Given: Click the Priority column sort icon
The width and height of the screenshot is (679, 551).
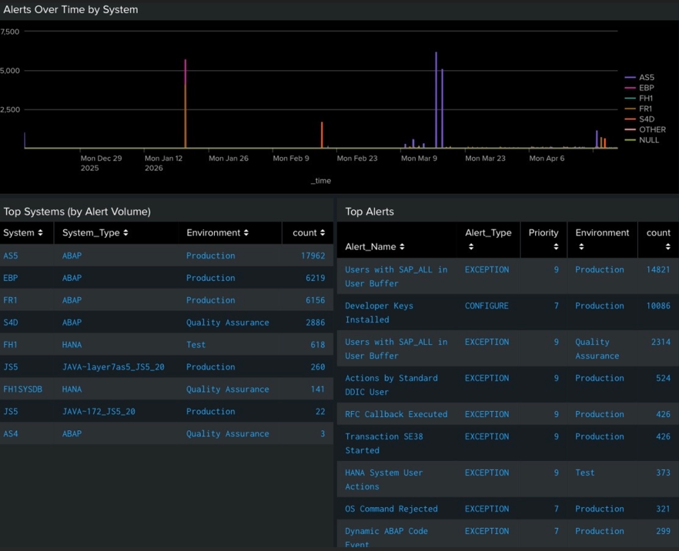Looking at the screenshot, I should point(556,247).
